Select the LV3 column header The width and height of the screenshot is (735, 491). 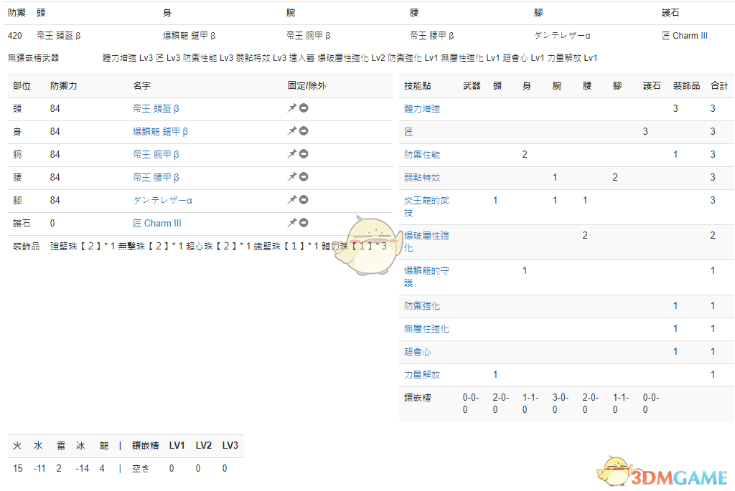point(230,446)
